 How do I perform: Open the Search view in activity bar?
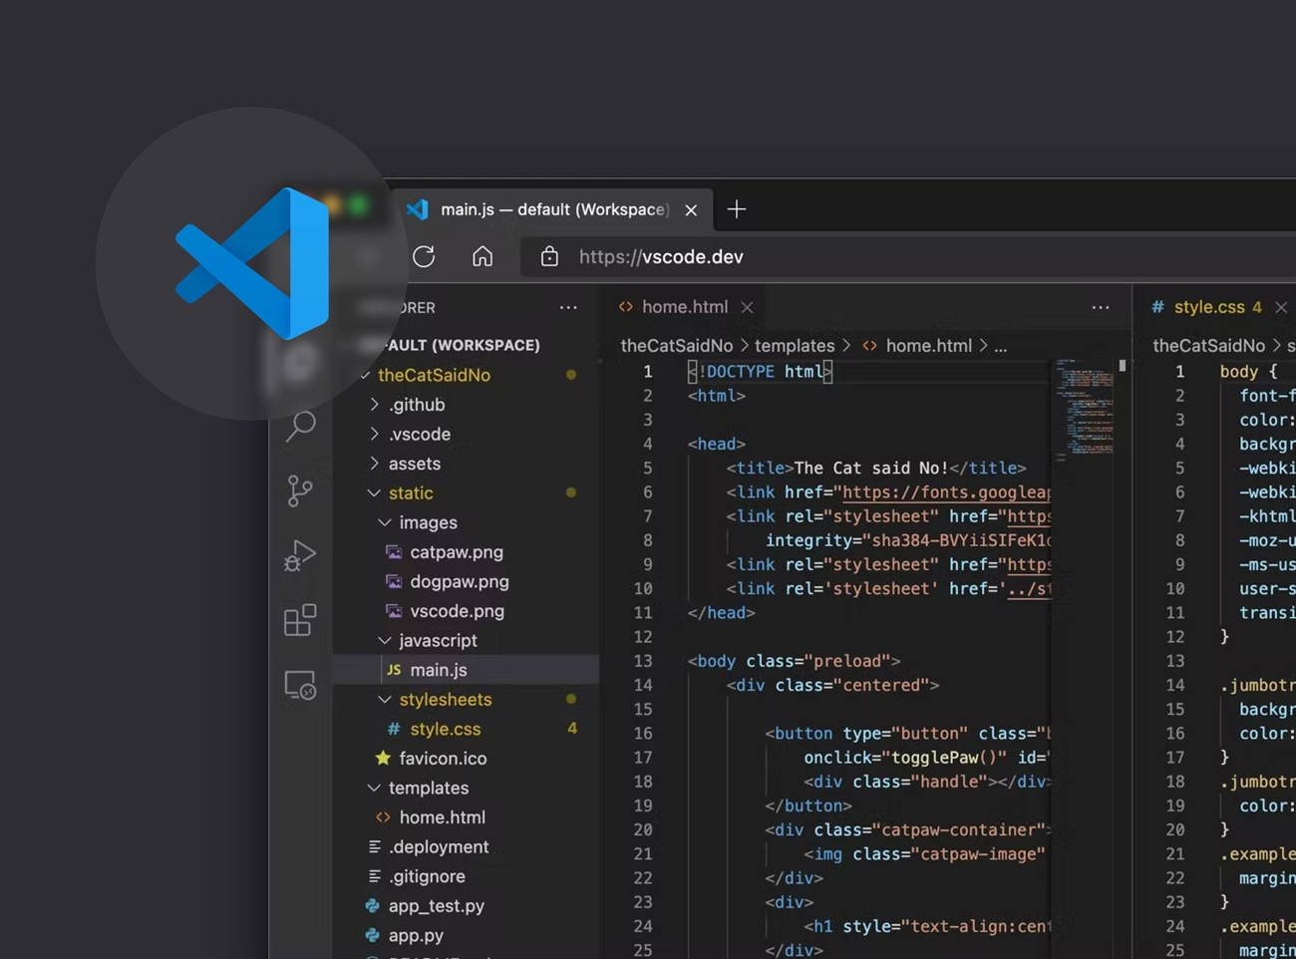(x=300, y=426)
